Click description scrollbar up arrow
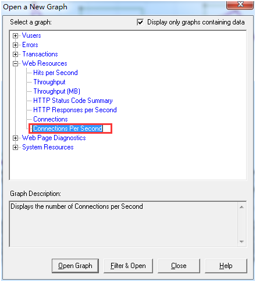The image size is (256, 282). click(241, 207)
